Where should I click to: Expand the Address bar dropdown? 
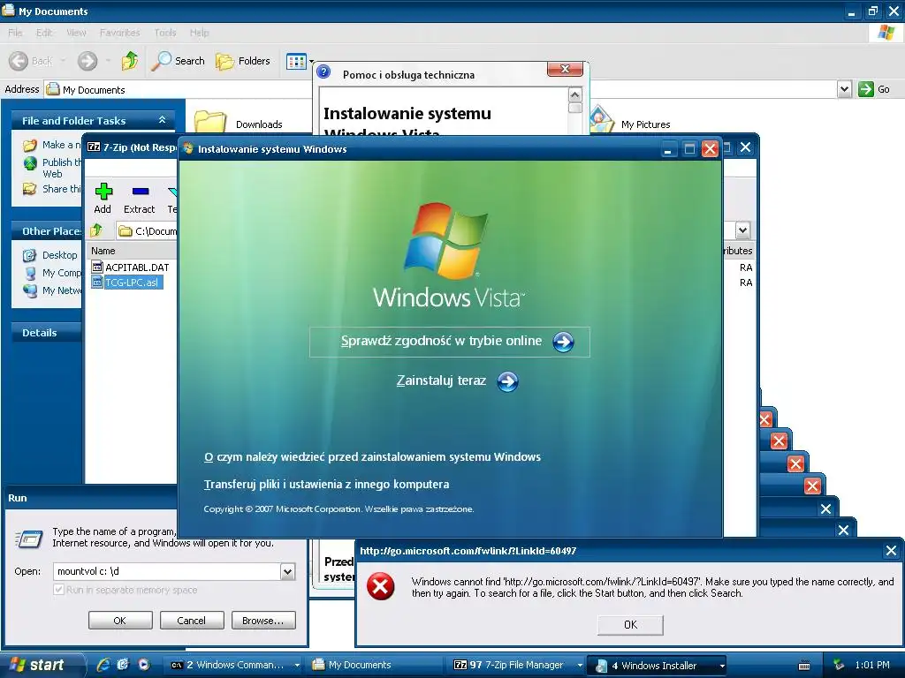coord(844,89)
